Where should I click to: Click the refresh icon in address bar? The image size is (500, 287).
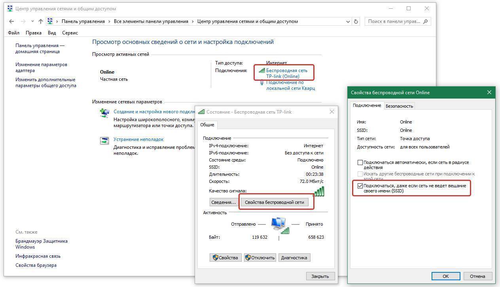(x=356, y=21)
